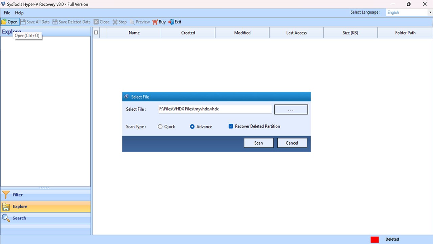Toggle the select-all checkbox in table header

point(96,33)
